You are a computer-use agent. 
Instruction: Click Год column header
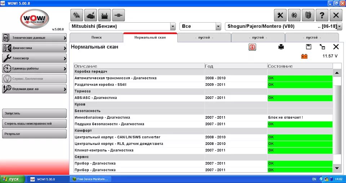pyautogui.click(x=236, y=66)
